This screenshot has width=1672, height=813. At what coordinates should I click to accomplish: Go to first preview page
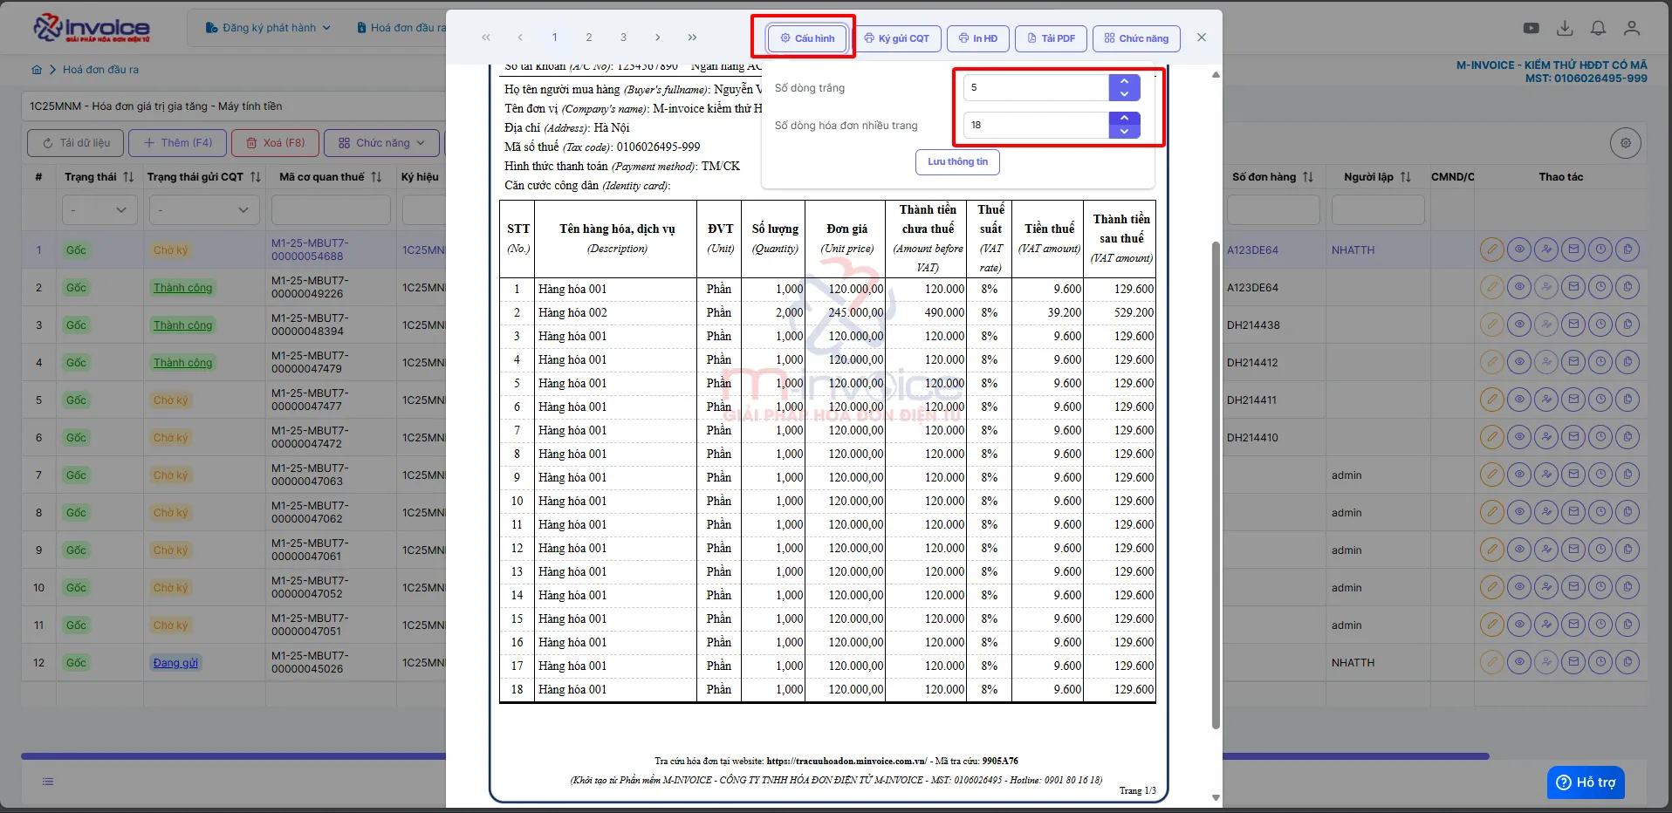click(x=486, y=38)
